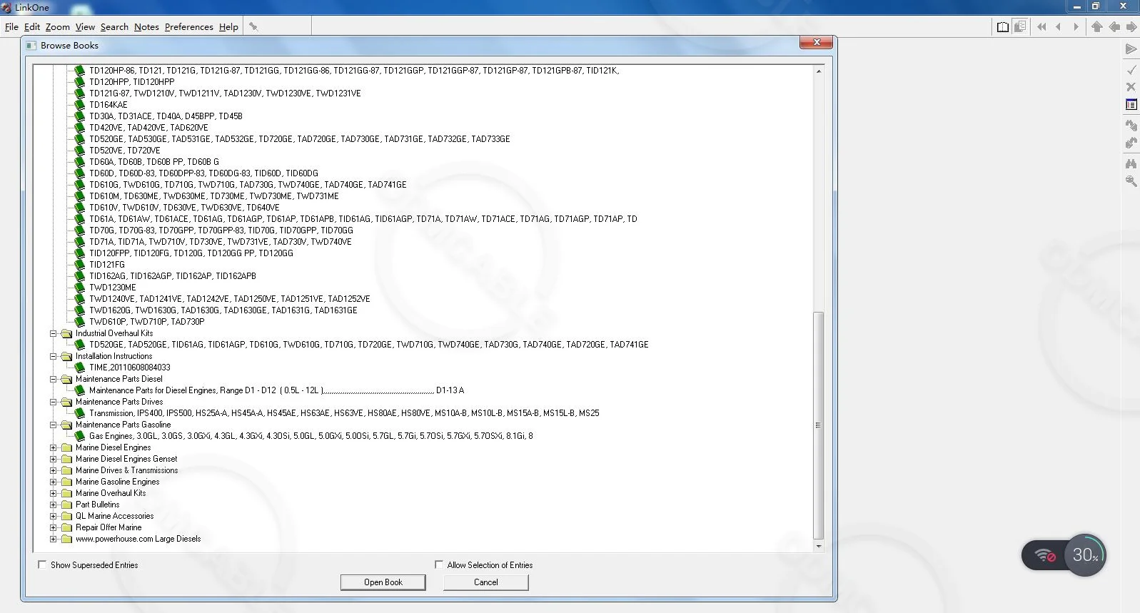This screenshot has width=1140, height=613.
Task: Click the checkmark icon in the right sidebar
Action: [1131, 69]
